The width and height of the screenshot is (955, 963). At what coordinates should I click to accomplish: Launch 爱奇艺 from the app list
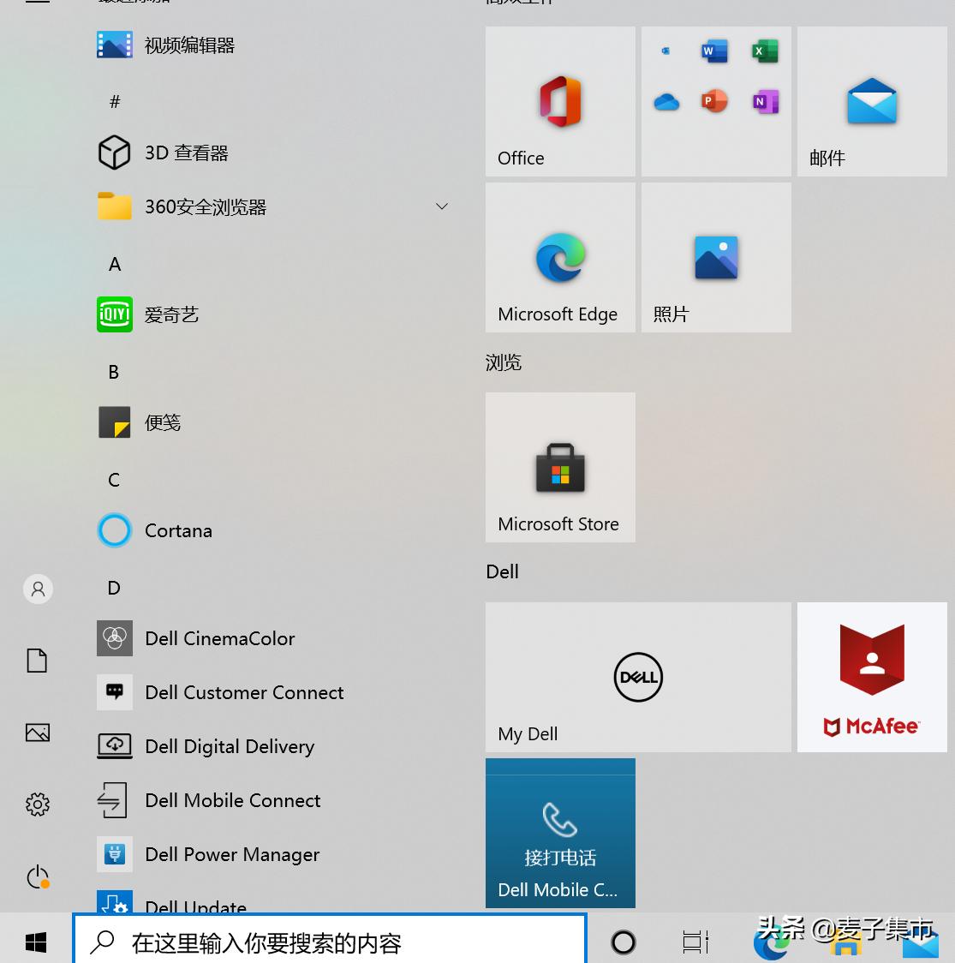click(x=171, y=314)
